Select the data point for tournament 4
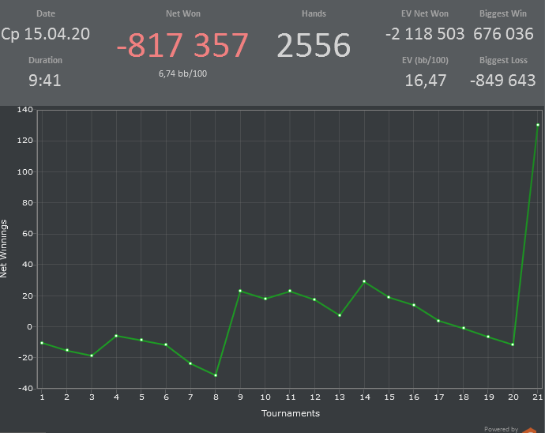This screenshot has width=545, height=433. point(116,336)
